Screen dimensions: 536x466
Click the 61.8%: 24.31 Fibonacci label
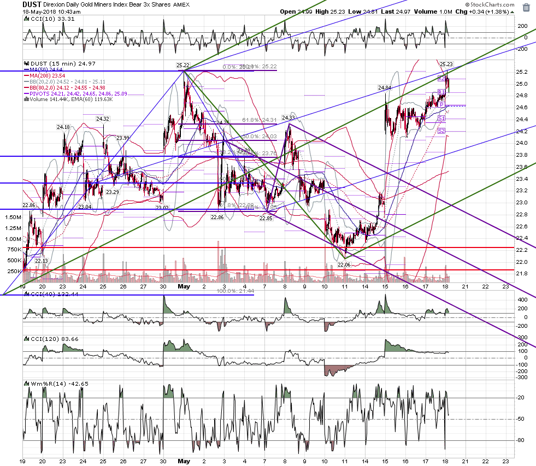tap(259, 120)
